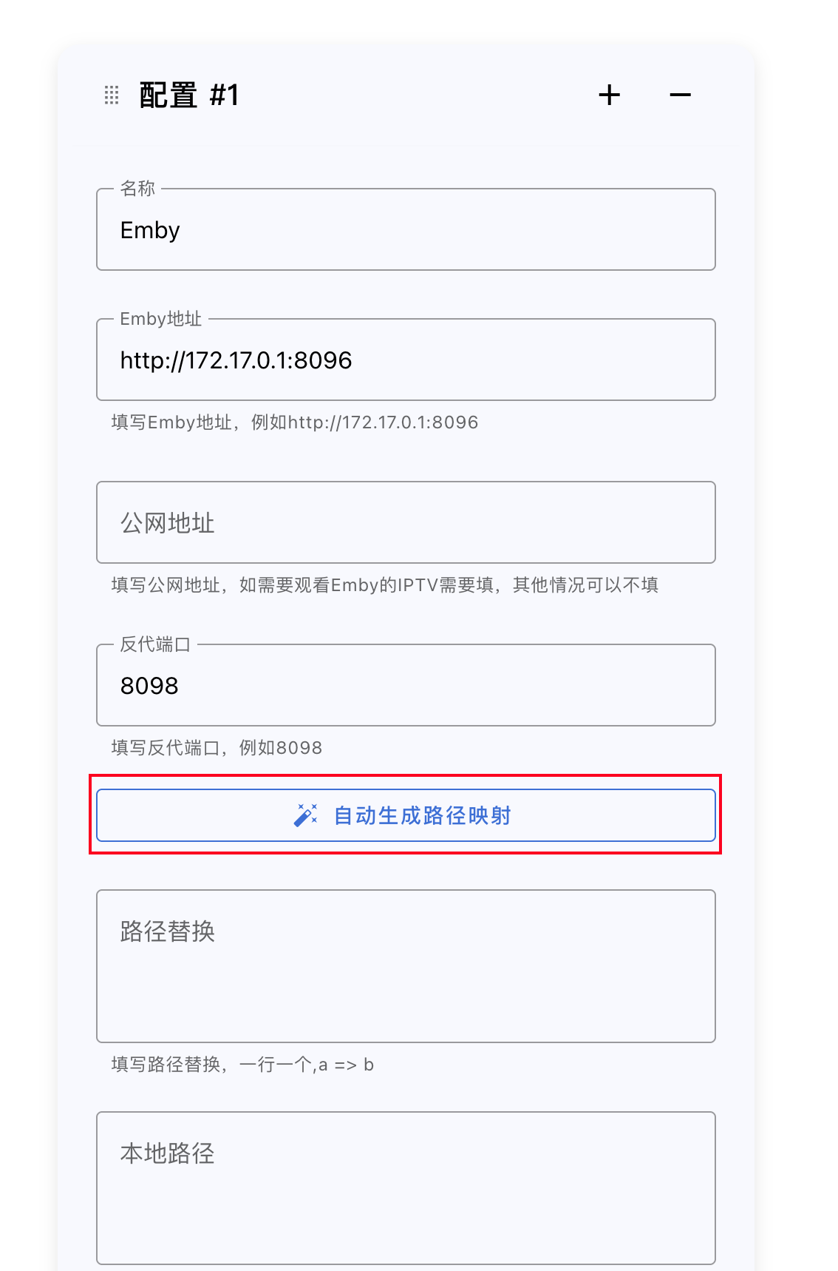Click inside the 本地路径 text area
838x1271 pixels.
coord(406,1188)
